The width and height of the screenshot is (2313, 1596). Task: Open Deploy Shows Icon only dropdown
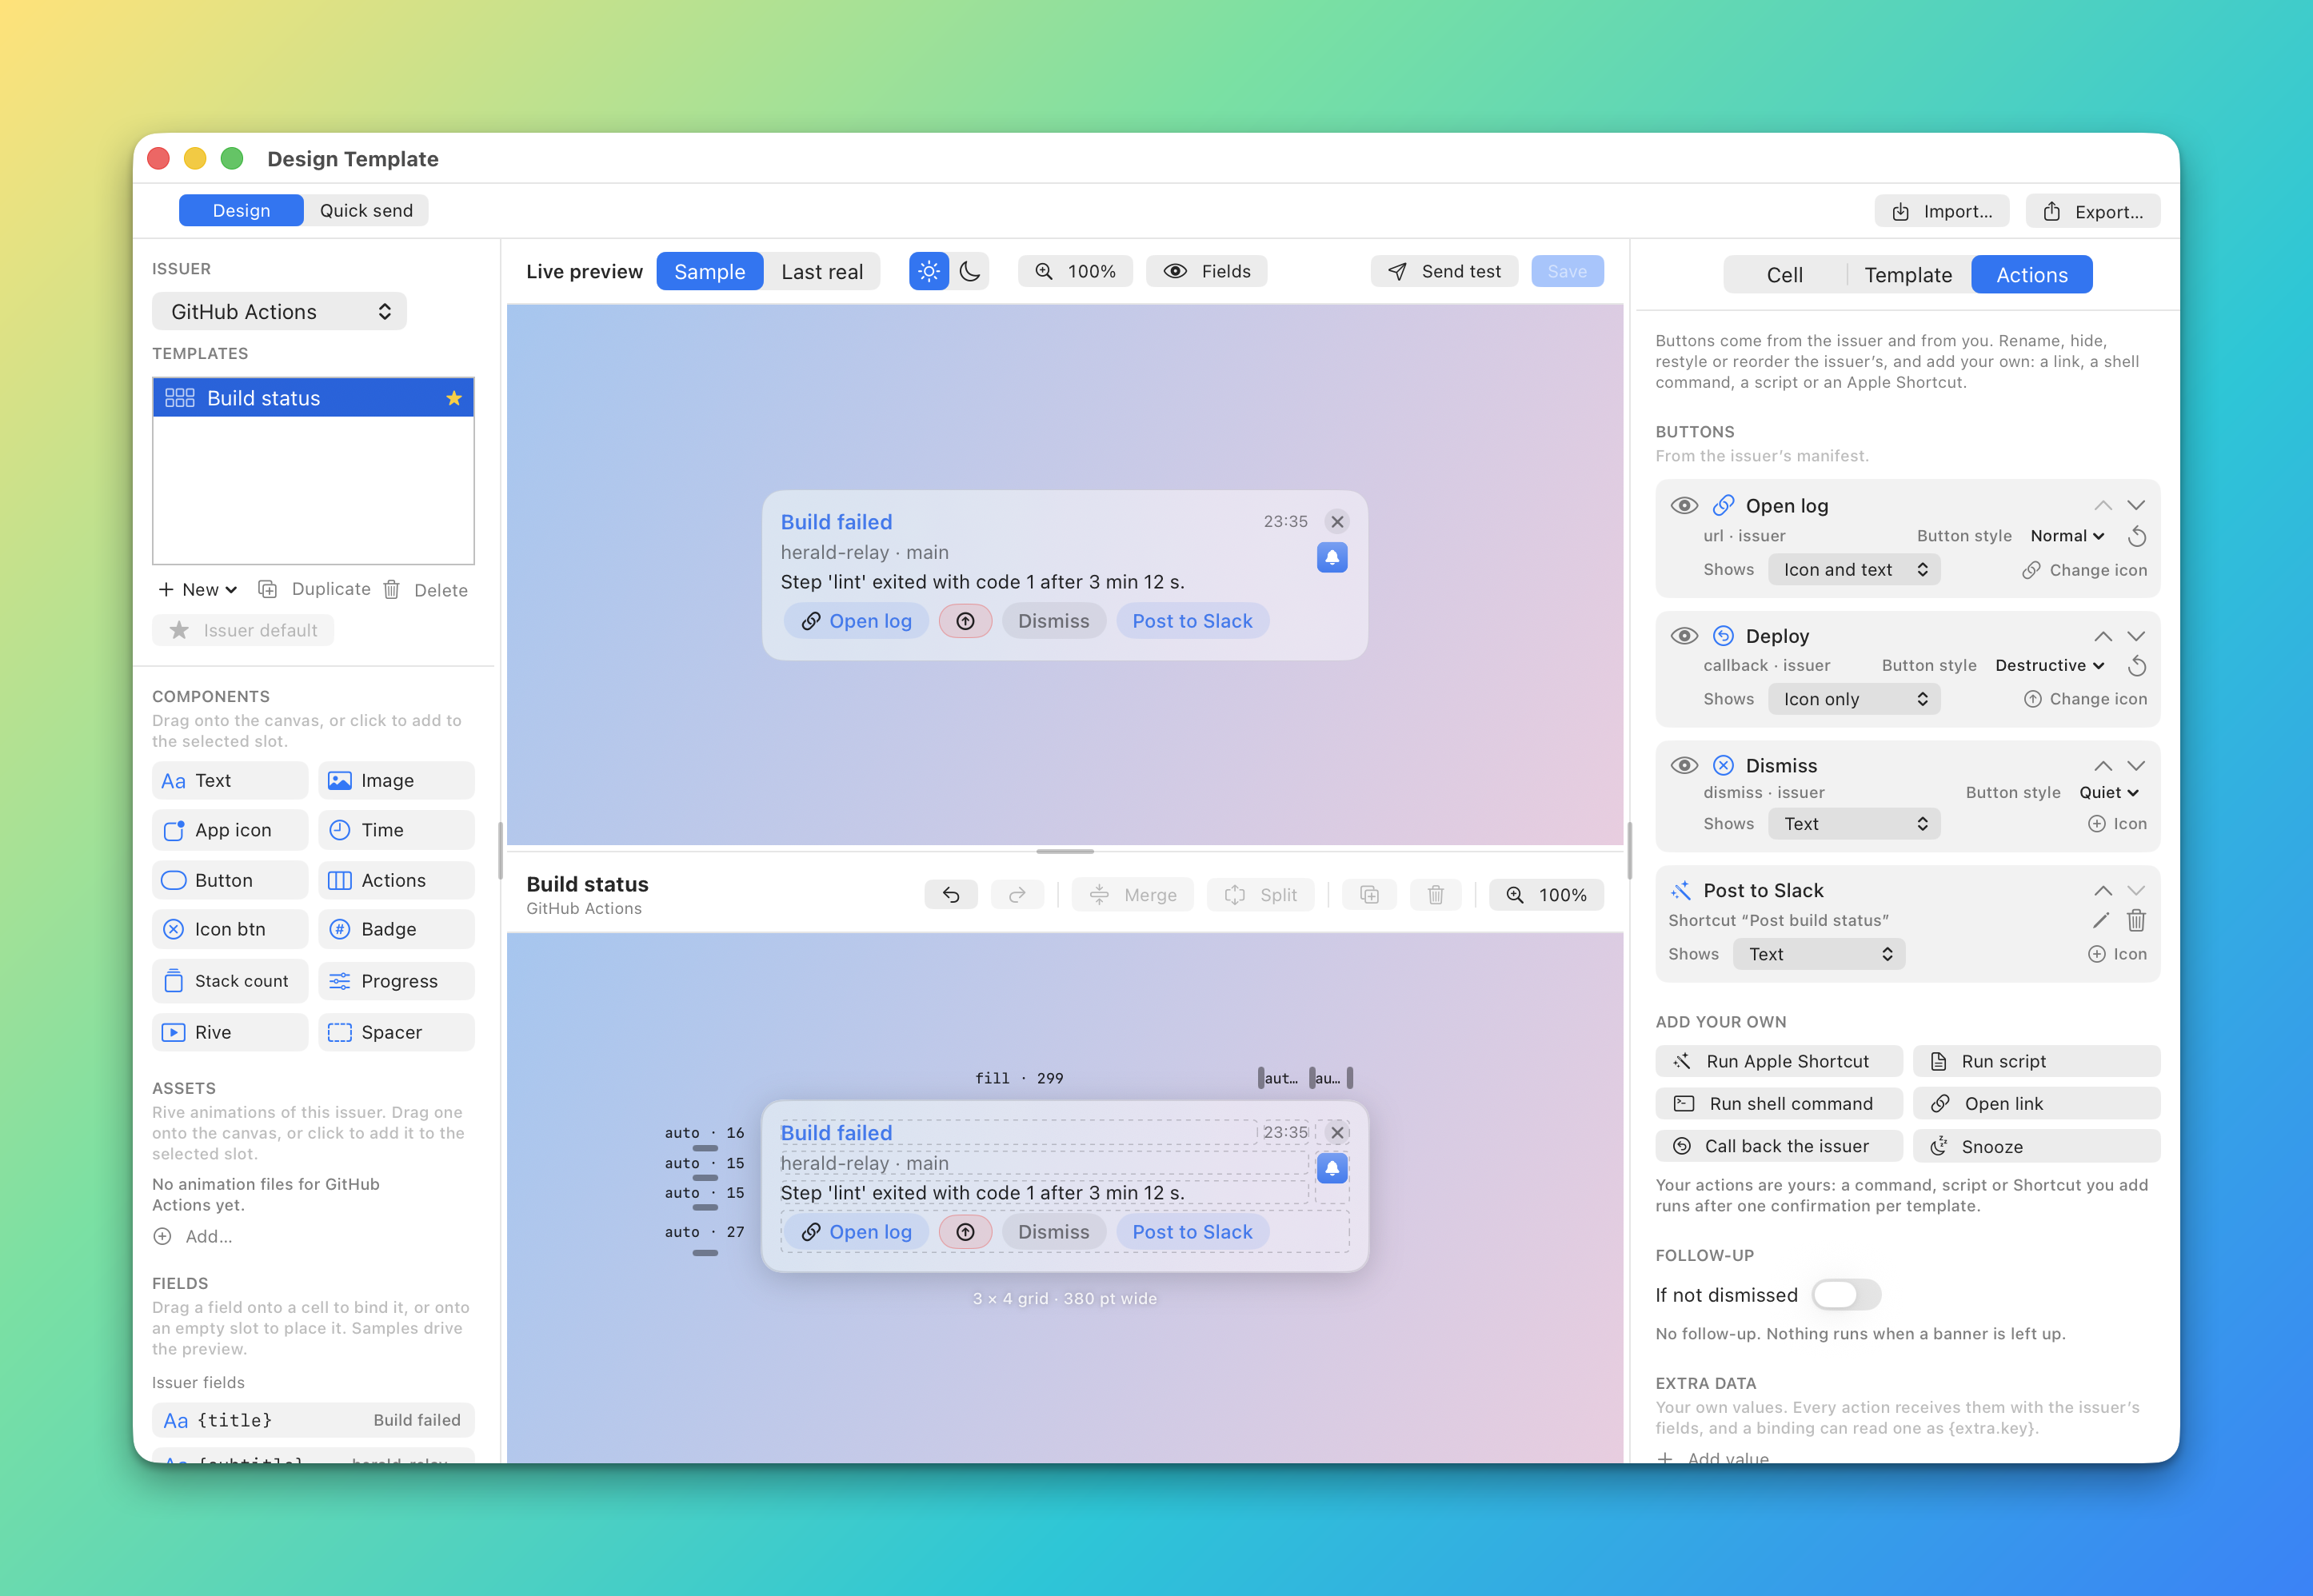[x=1854, y=699]
